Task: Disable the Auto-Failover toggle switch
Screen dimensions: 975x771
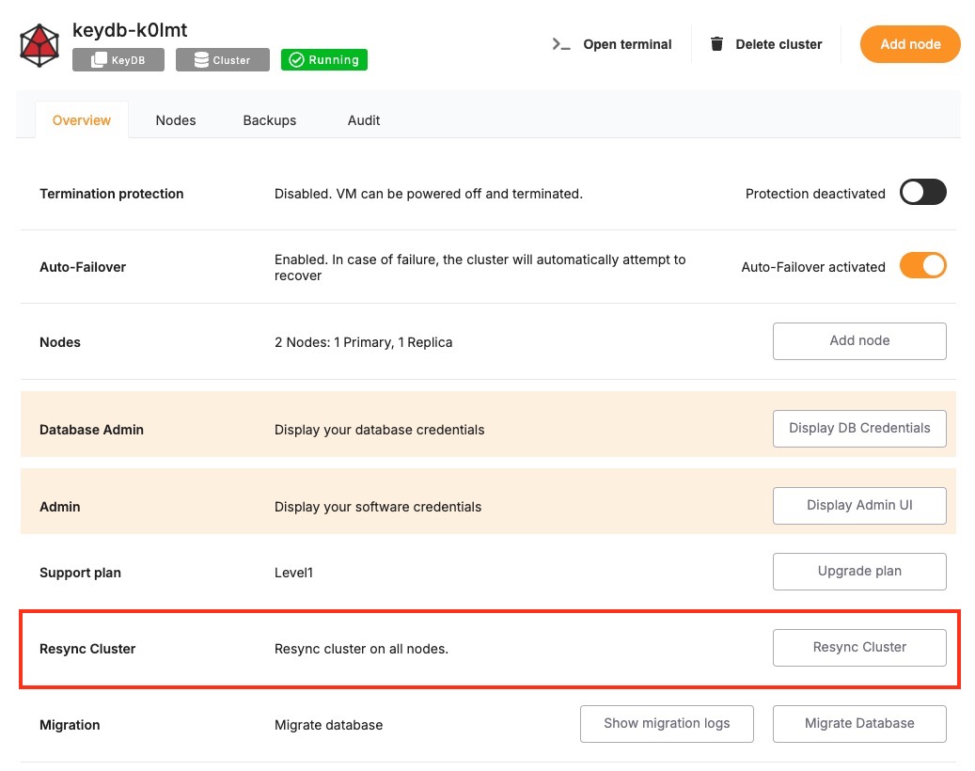Action: (922, 266)
